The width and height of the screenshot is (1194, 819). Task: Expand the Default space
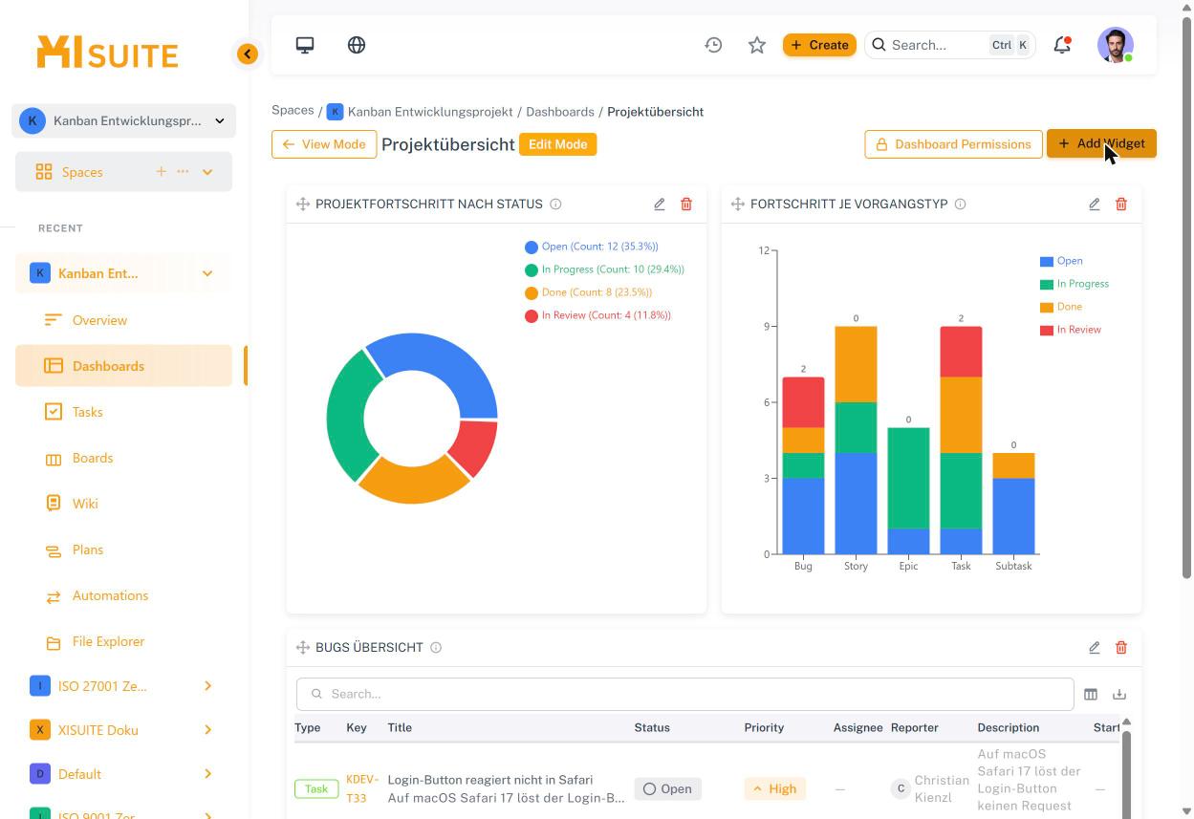pyautogui.click(x=207, y=774)
